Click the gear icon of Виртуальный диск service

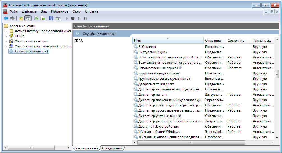135,52
